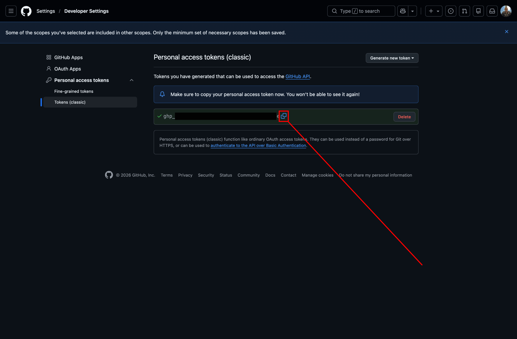The image size is (517, 339).
Task: Go to Settings breadcrumb link
Action: pos(46,11)
